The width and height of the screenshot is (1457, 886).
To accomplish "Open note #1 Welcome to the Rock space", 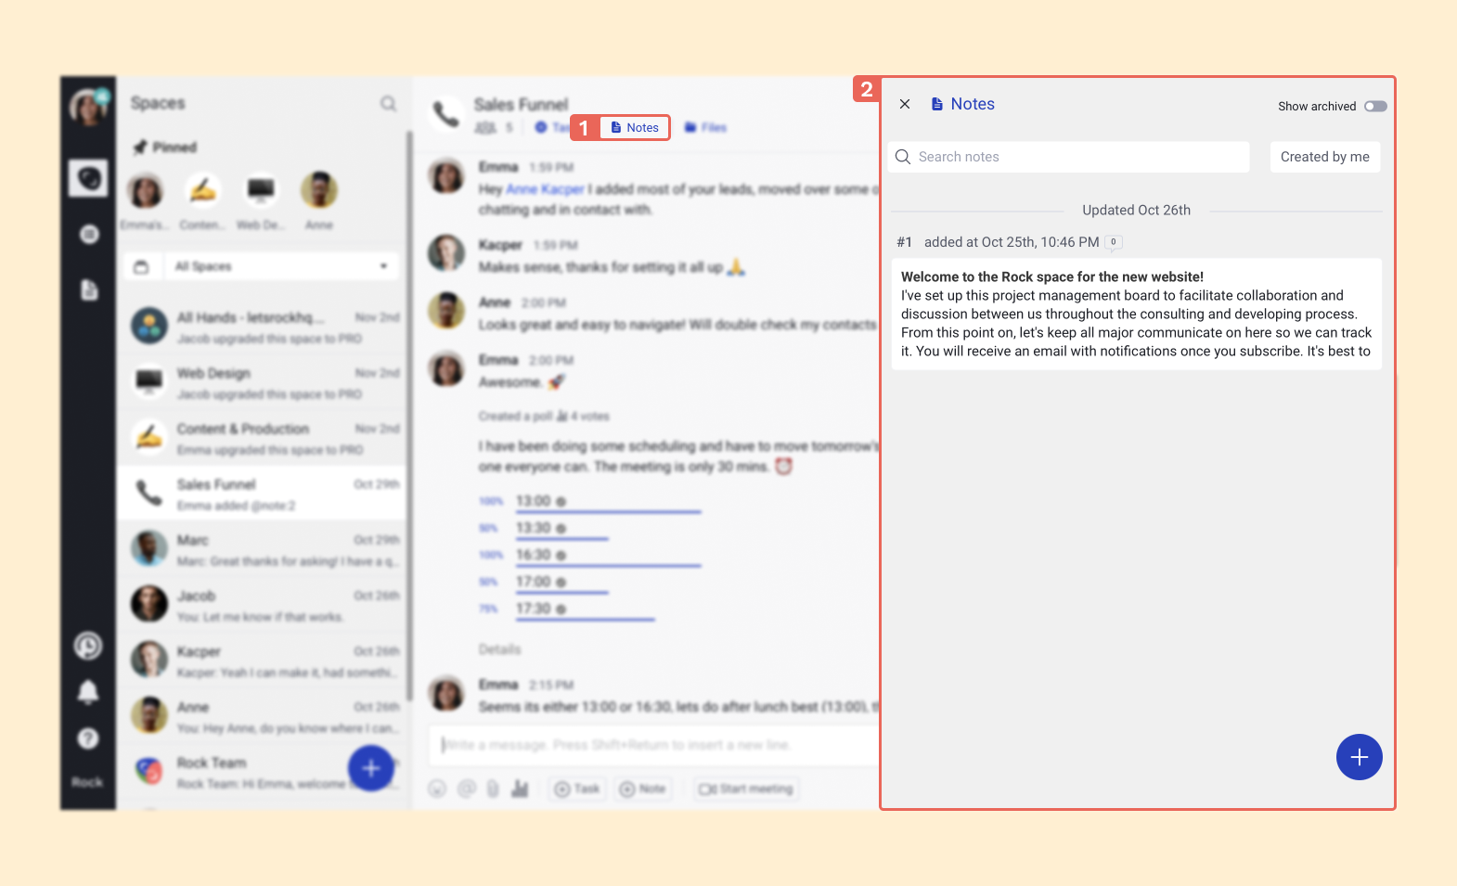I will (x=1136, y=314).
